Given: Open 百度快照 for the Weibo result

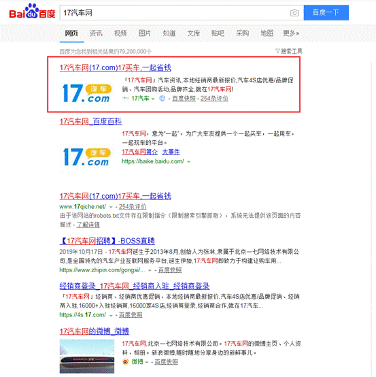Looking at the screenshot, I should (167, 362).
